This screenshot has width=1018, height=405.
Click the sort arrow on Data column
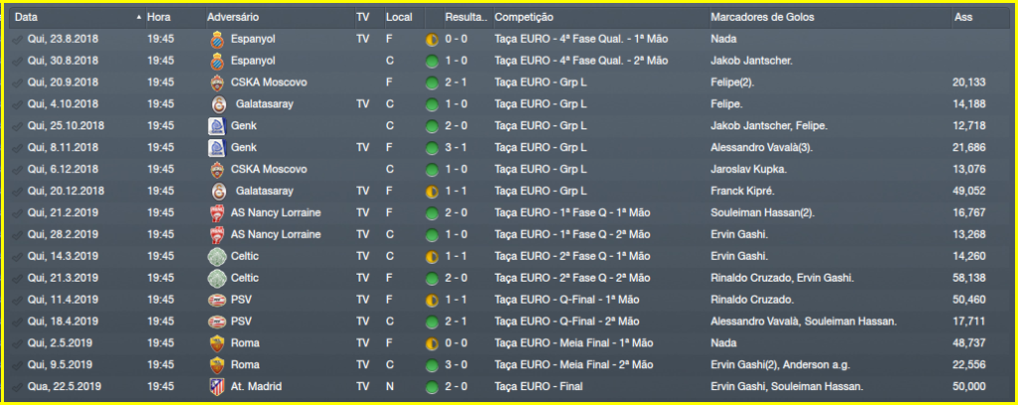tap(137, 18)
